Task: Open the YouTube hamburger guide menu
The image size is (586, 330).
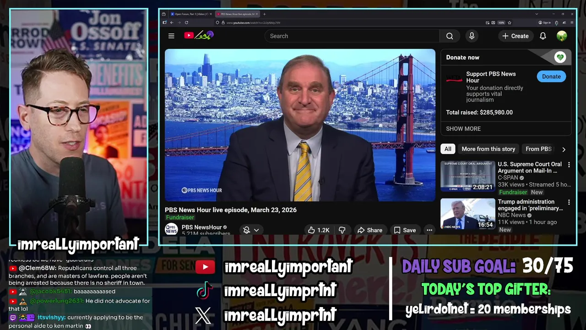Action: (x=171, y=36)
